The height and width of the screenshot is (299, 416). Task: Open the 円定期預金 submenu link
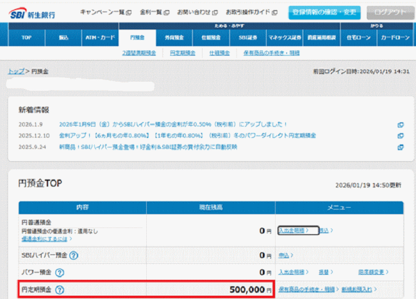[183, 53]
